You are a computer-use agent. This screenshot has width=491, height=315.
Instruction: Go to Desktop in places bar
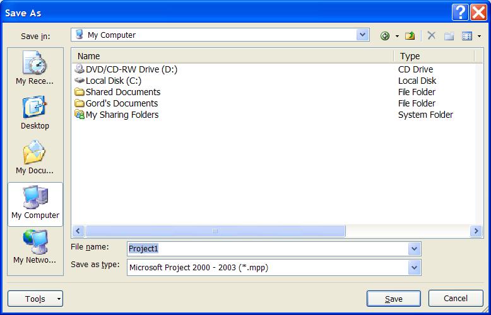[x=35, y=113]
